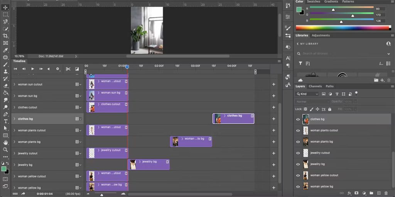The image size is (395, 197).
Task: Open the Kind filter dropdown
Action: coord(307,94)
